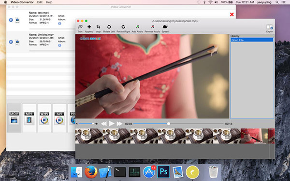
Task: Click the test.mp4 conversion progress bar
Action: (52, 29)
